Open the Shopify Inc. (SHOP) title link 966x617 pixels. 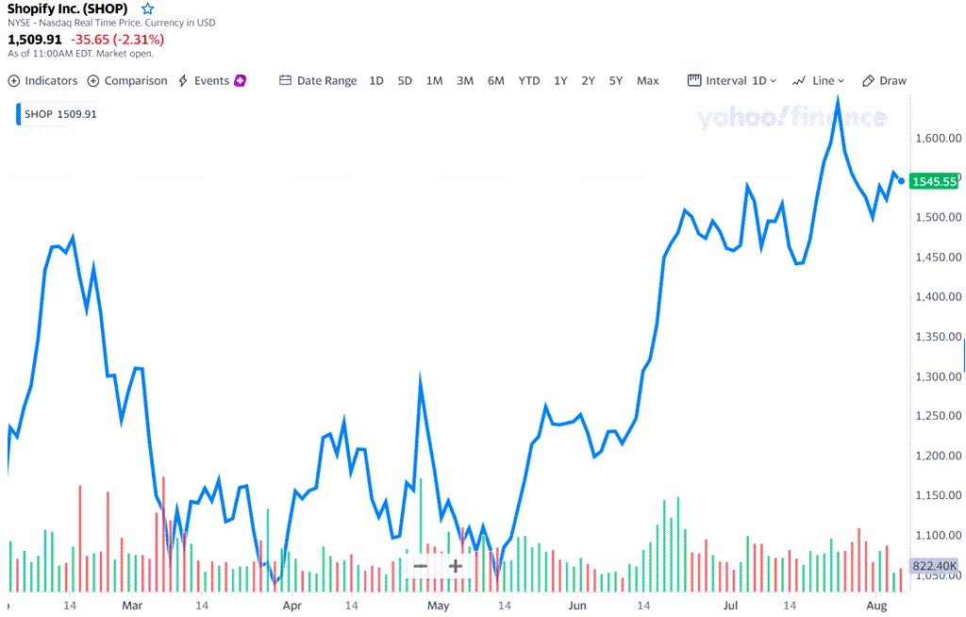pyautogui.click(x=66, y=8)
